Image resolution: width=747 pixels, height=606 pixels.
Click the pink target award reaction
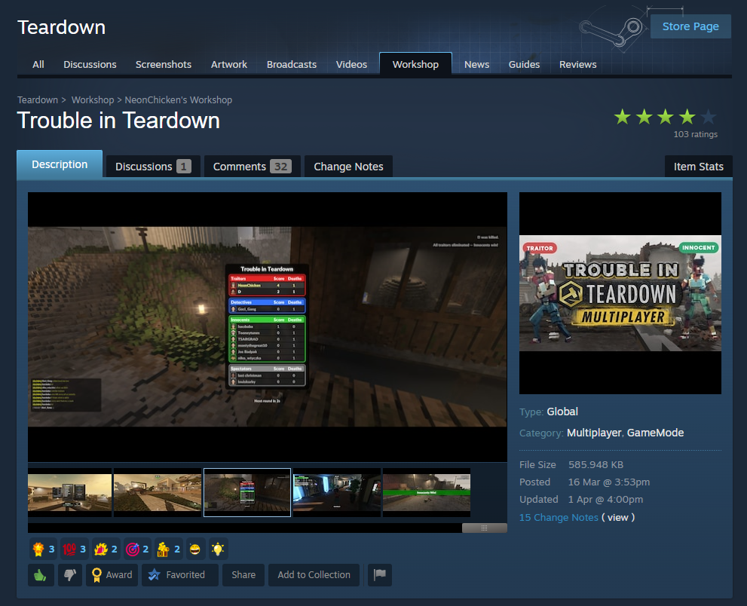click(x=137, y=549)
